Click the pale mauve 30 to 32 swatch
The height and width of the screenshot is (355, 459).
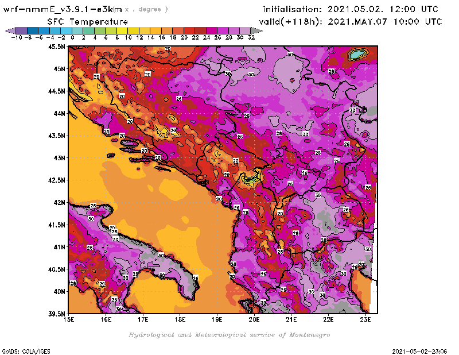pos(245,30)
